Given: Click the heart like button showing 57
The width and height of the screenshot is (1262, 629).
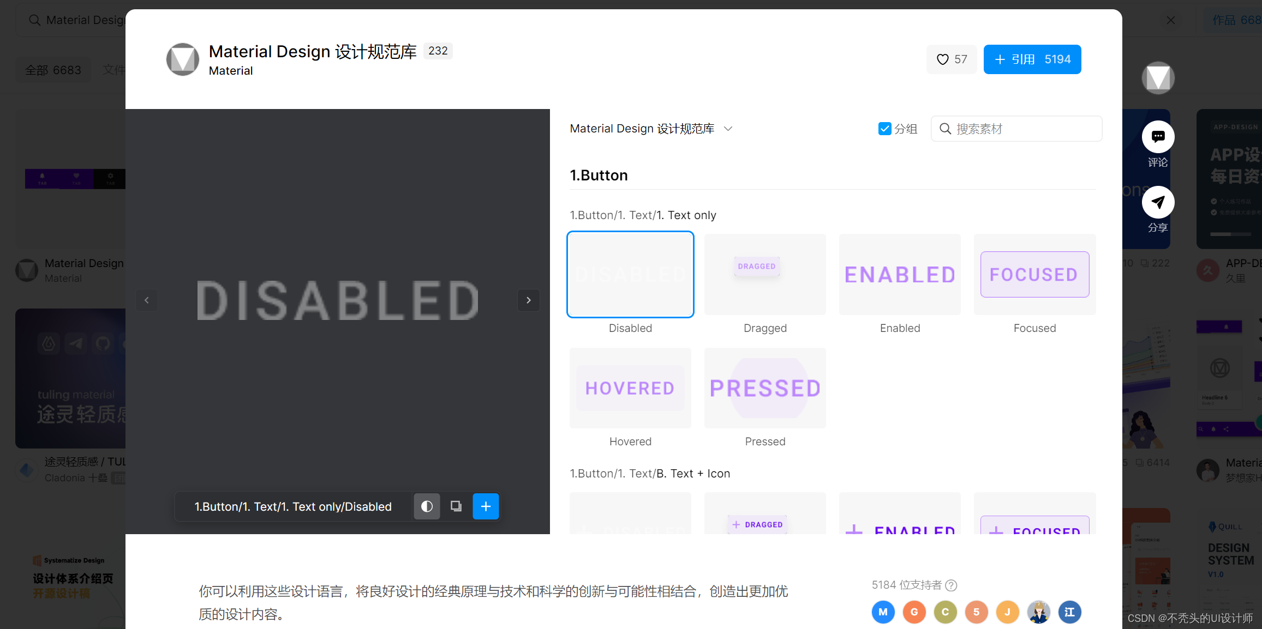Looking at the screenshot, I should coord(952,59).
